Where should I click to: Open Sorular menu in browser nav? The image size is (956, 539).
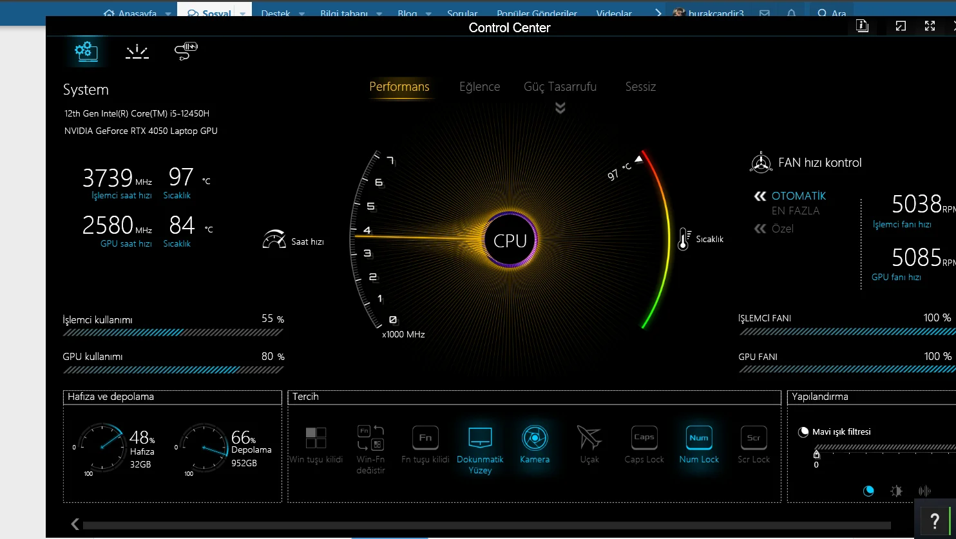click(x=463, y=14)
